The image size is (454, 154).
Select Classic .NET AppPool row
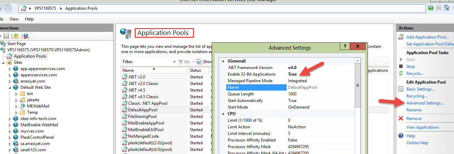tap(166, 103)
